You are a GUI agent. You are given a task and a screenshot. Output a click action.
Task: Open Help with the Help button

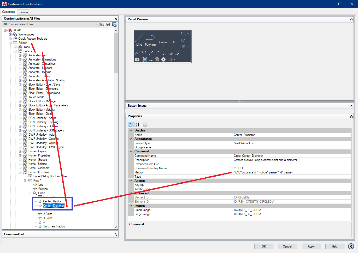point(334,246)
